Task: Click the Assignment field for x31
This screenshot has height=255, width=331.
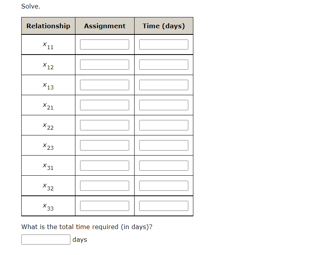Action: [x=104, y=166]
